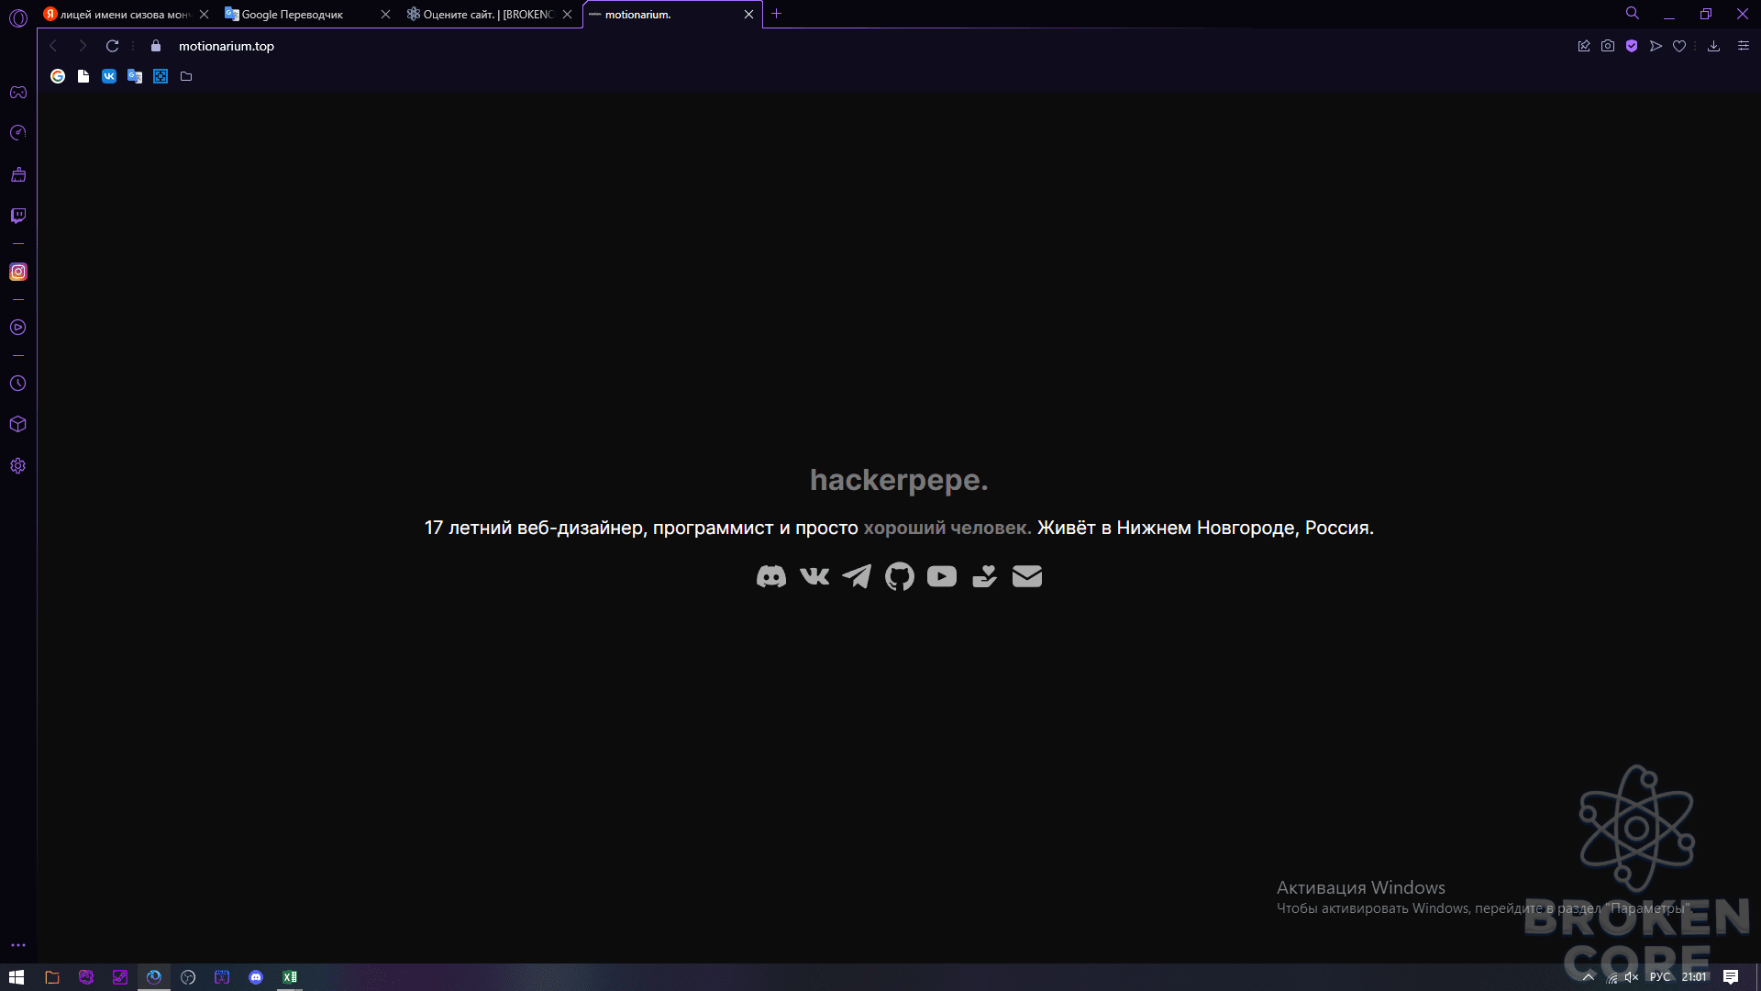Show hidden system tray icons chevron

tap(1589, 977)
